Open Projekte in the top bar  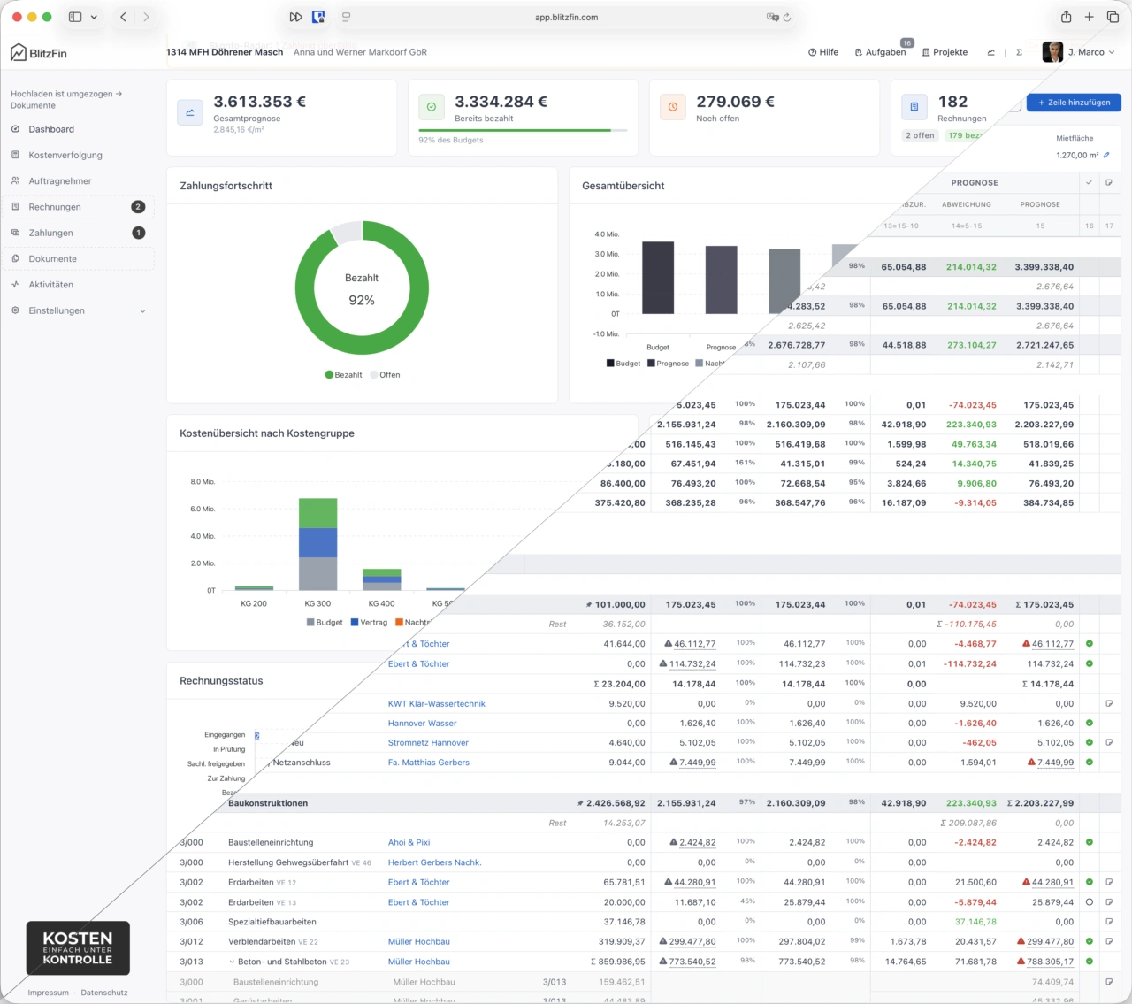pyautogui.click(x=945, y=52)
